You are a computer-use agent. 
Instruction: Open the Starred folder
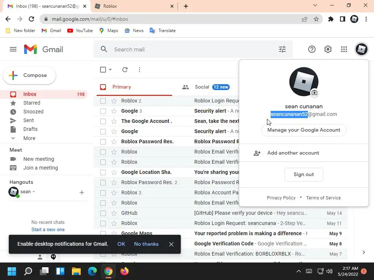pyautogui.click(x=31, y=103)
